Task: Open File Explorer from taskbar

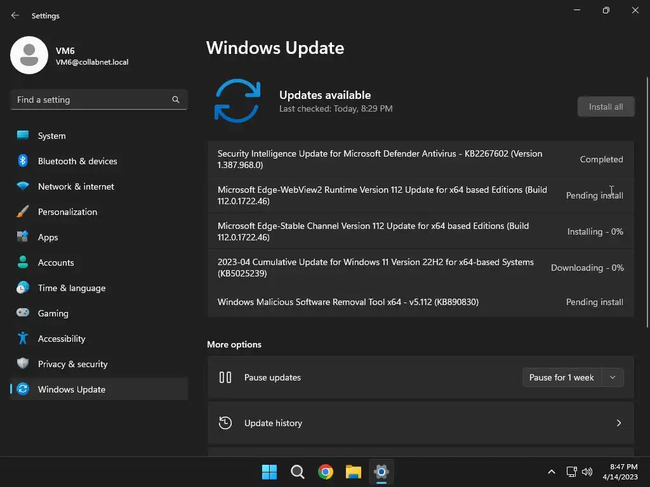Action: coord(354,472)
